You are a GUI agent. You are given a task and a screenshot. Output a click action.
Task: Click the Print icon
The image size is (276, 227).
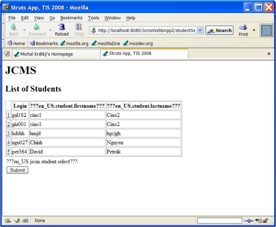pyautogui.click(x=243, y=27)
